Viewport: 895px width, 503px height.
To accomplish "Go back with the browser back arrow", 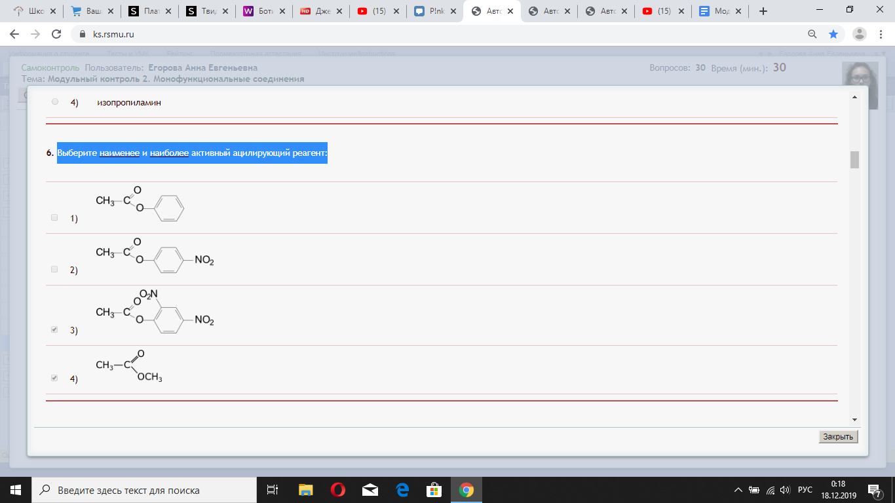I will pos(14,34).
